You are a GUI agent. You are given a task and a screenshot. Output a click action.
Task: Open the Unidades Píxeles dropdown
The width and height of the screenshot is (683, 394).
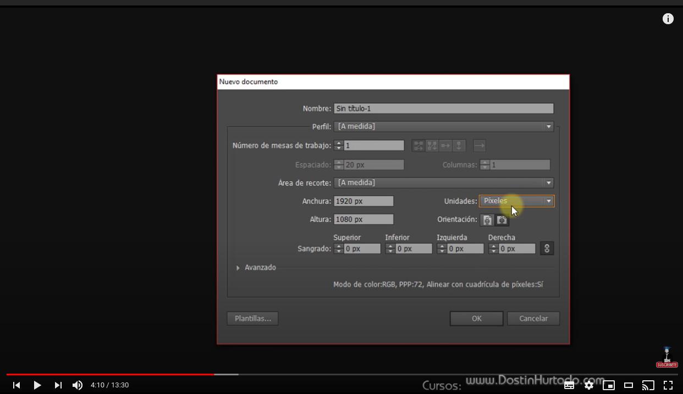pos(517,201)
